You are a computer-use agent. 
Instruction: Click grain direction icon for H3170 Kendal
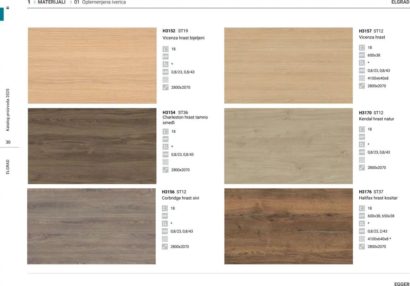(x=362, y=144)
